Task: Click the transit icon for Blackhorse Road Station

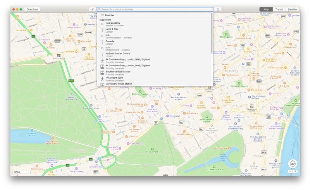Action: pyautogui.click(x=102, y=73)
